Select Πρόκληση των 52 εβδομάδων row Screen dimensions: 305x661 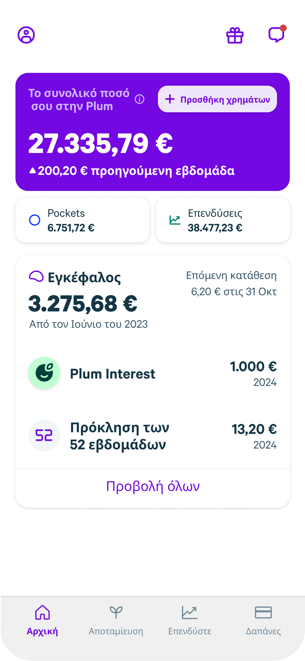point(153,436)
